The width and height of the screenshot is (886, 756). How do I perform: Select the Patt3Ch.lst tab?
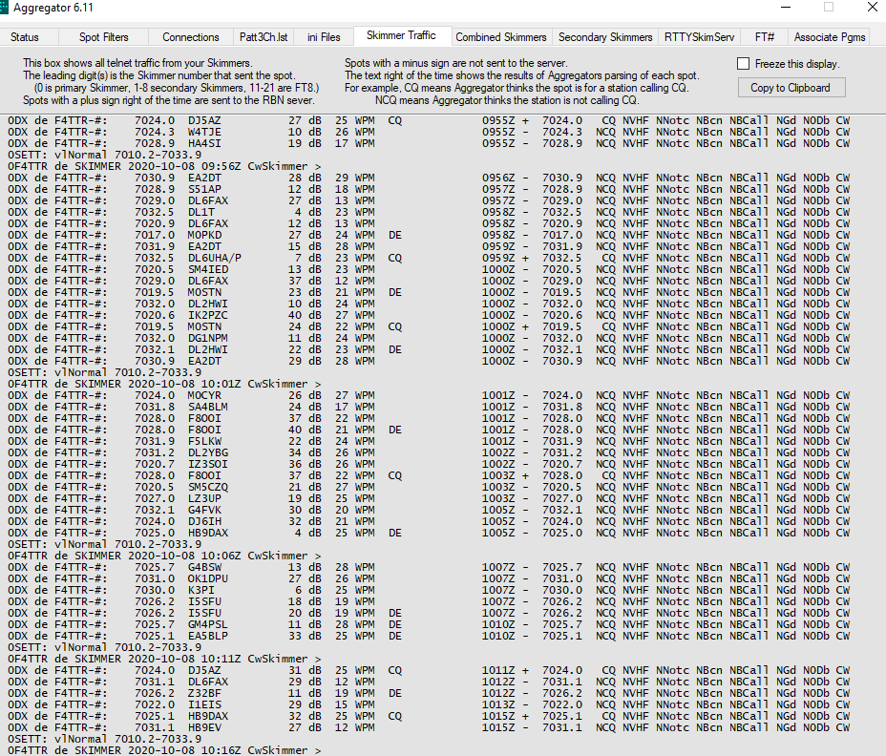click(x=264, y=37)
